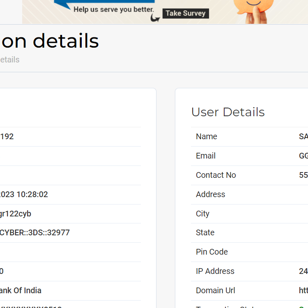Click the Contact No field label
The height and width of the screenshot is (308, 308).
pyautogui.click(x=216, y=175)
